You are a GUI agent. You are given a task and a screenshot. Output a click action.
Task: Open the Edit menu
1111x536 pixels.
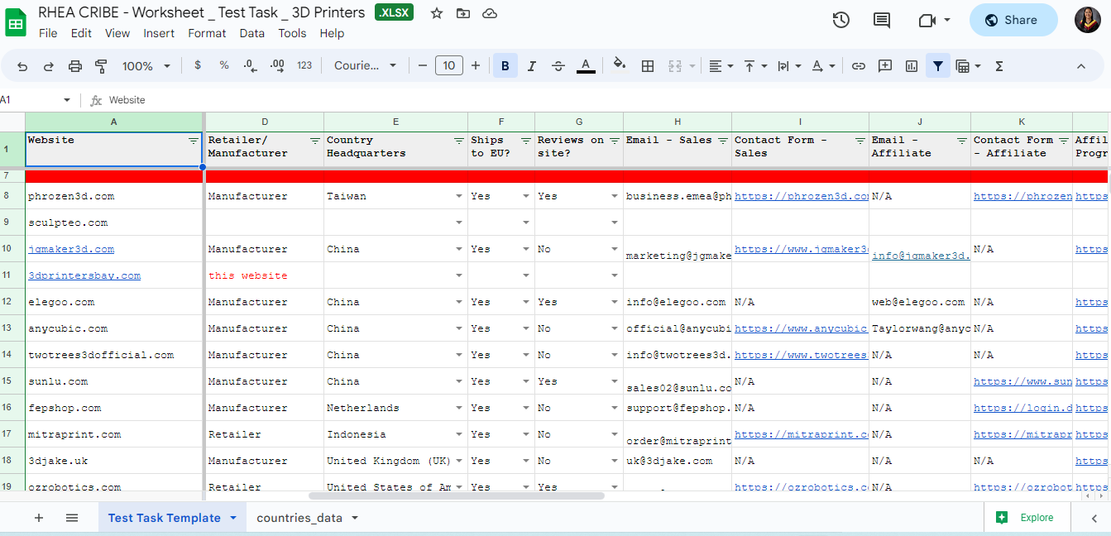click(81, 33)
